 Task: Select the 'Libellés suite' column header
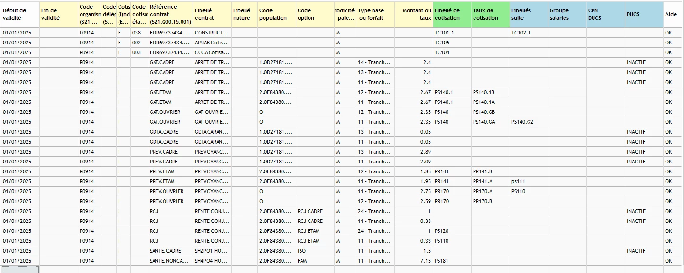[x=529, y=14]
